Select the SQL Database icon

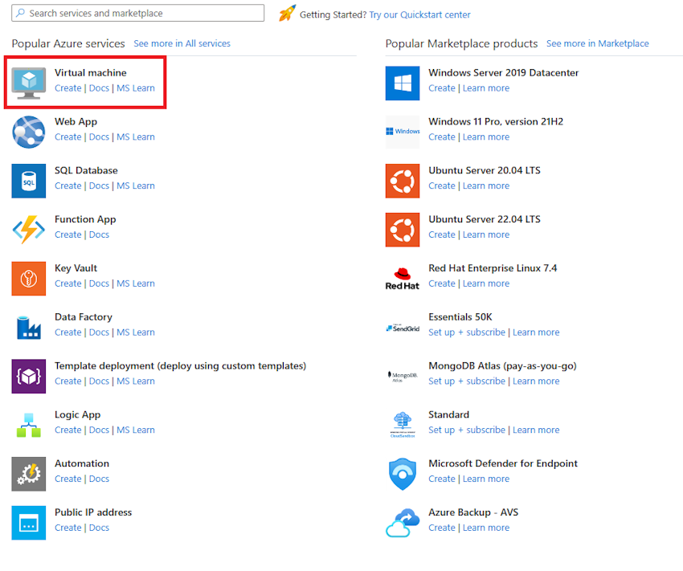click(29, 181)
